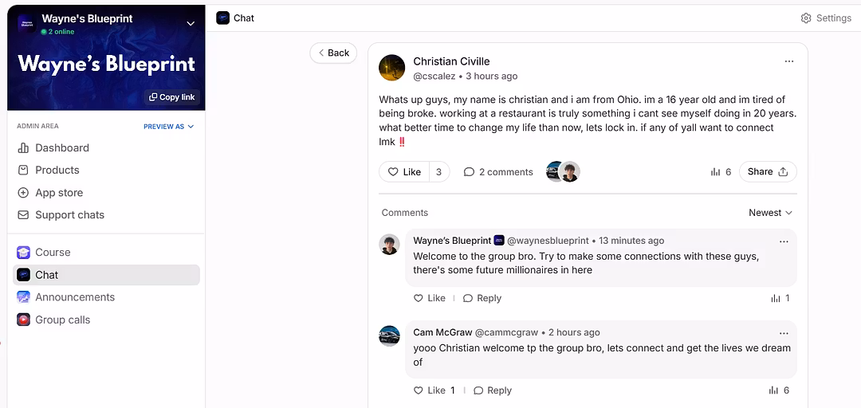Viewport: 861px width, 408px height.
Task: Open Christian Civille's profile avatar
Action: (x=391, y=68)
